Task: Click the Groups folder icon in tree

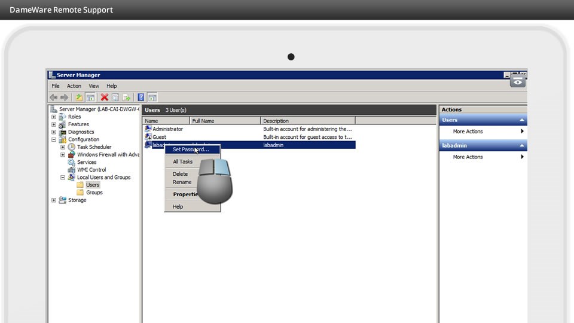Action: (x=80, y=192)
